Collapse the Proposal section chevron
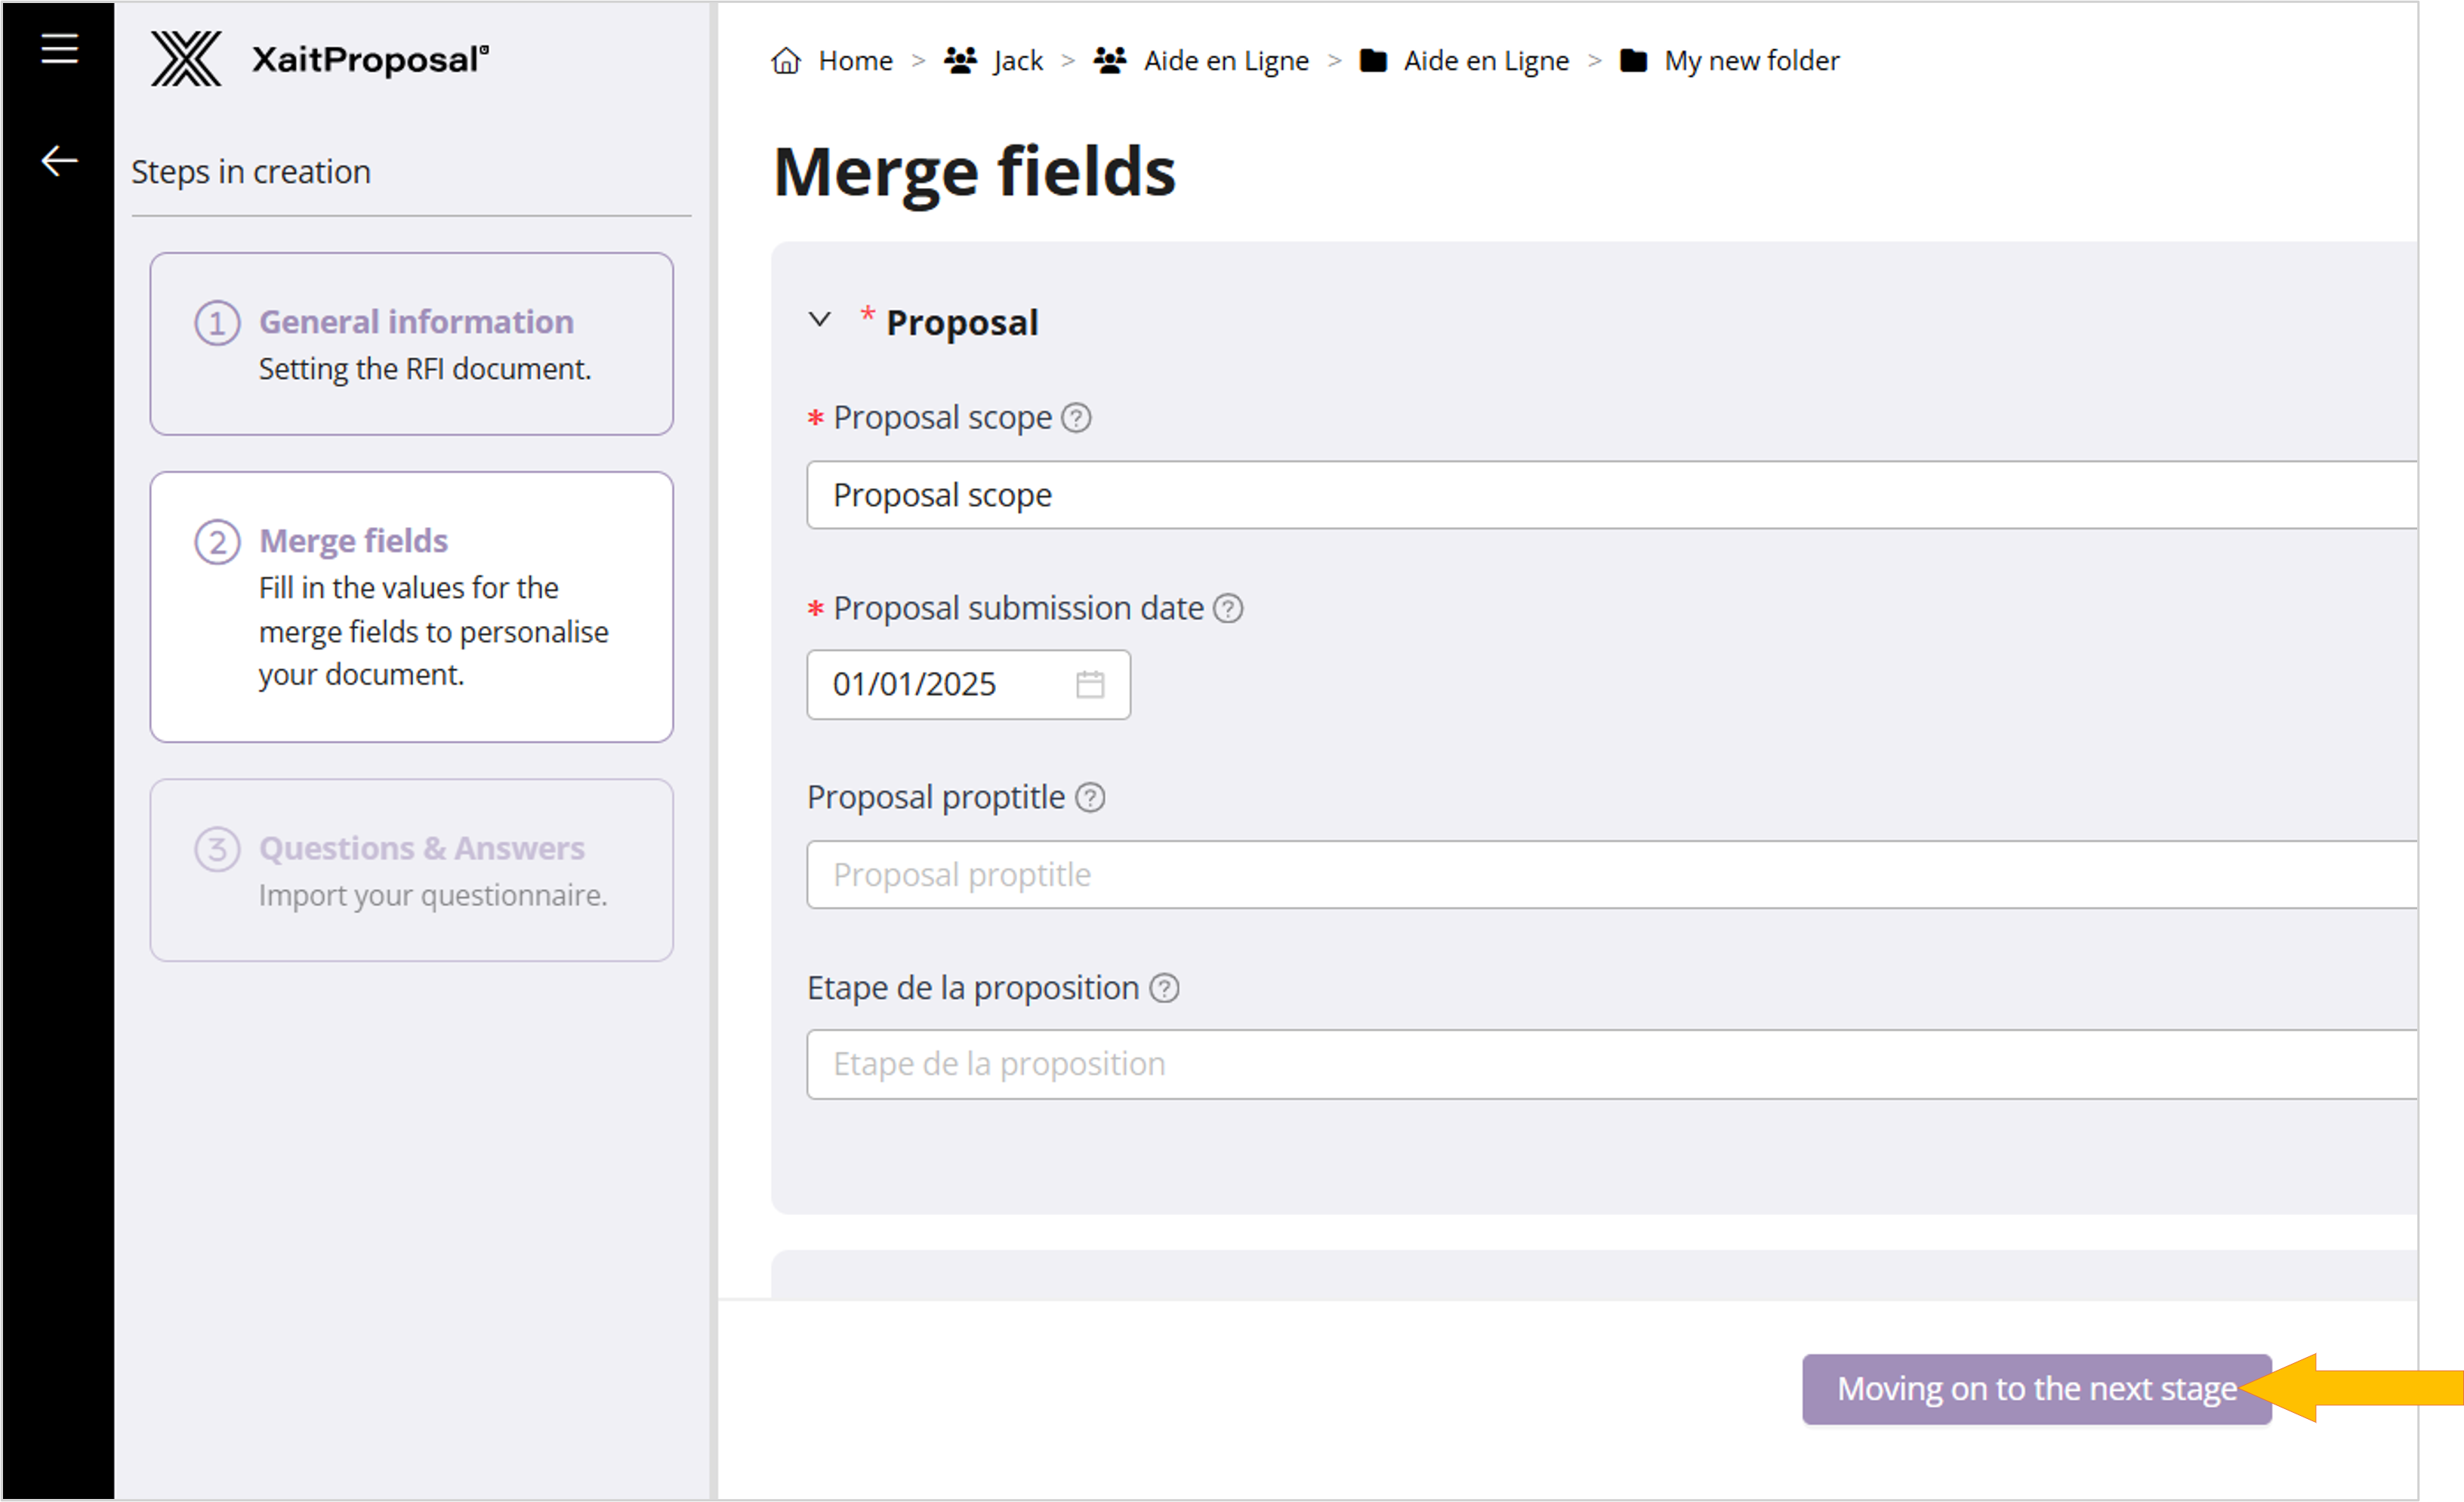Screen dimensions: 2464x1502 click(x=820, y=320)
